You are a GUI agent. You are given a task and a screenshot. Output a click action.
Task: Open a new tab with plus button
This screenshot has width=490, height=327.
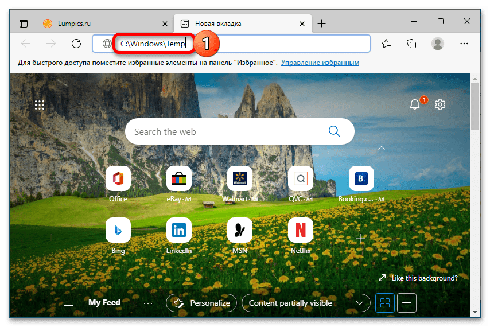pos(322,24)
